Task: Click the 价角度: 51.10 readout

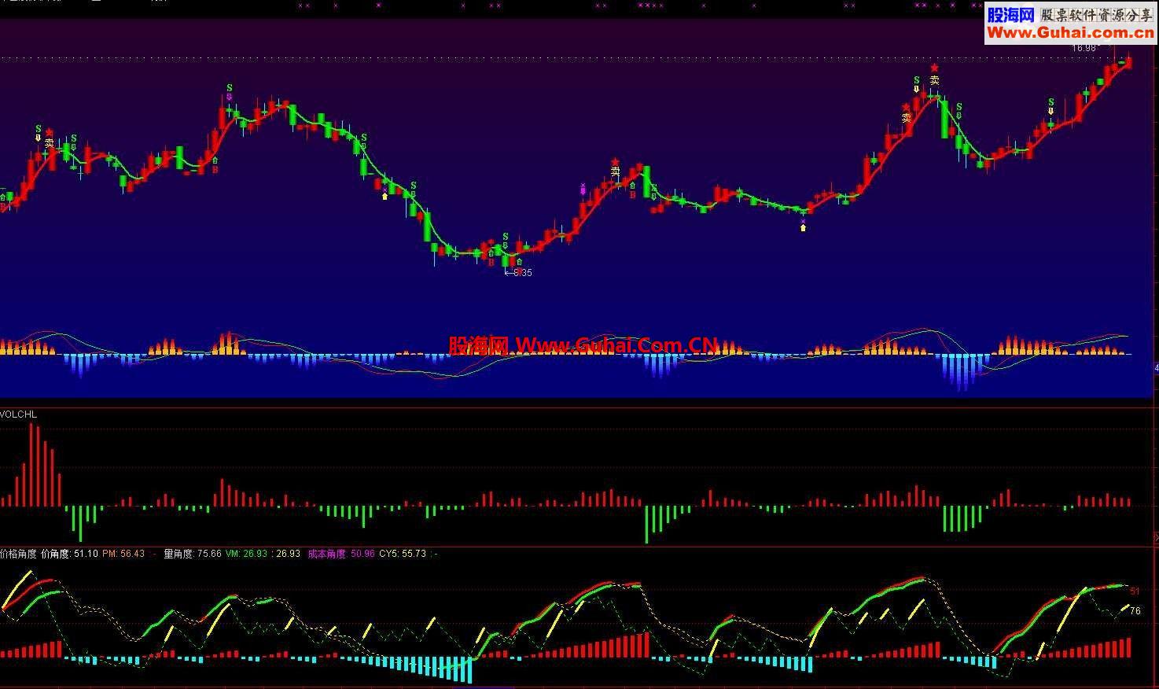Action: [x=70, y=554]
